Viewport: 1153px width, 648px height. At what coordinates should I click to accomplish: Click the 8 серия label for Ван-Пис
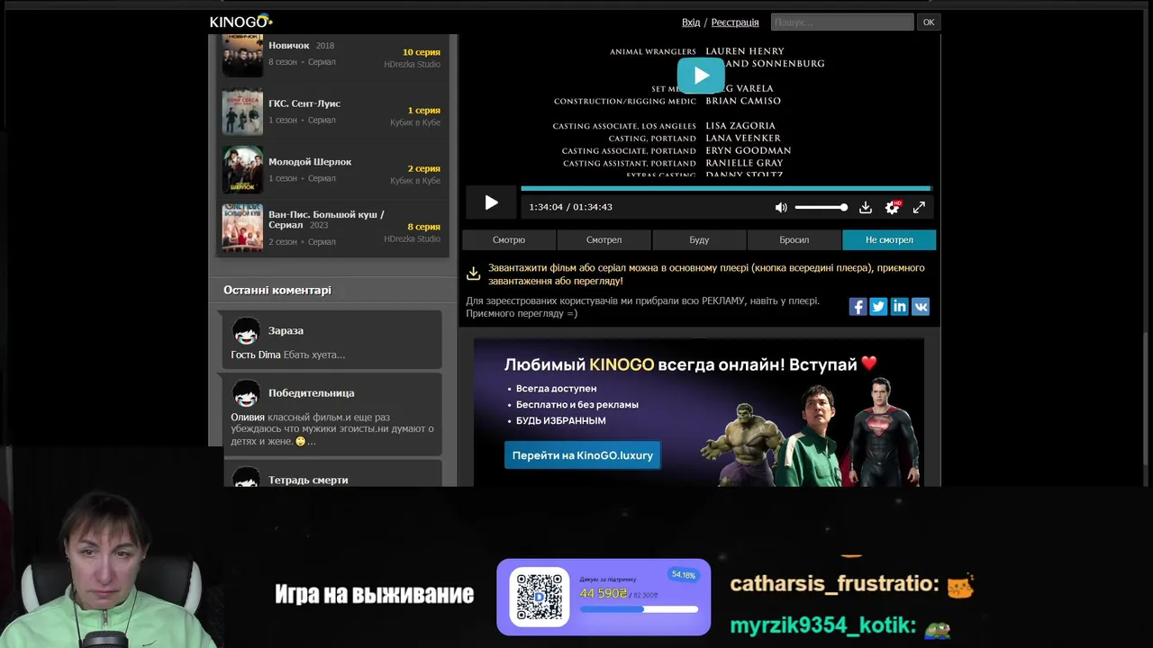423,227
